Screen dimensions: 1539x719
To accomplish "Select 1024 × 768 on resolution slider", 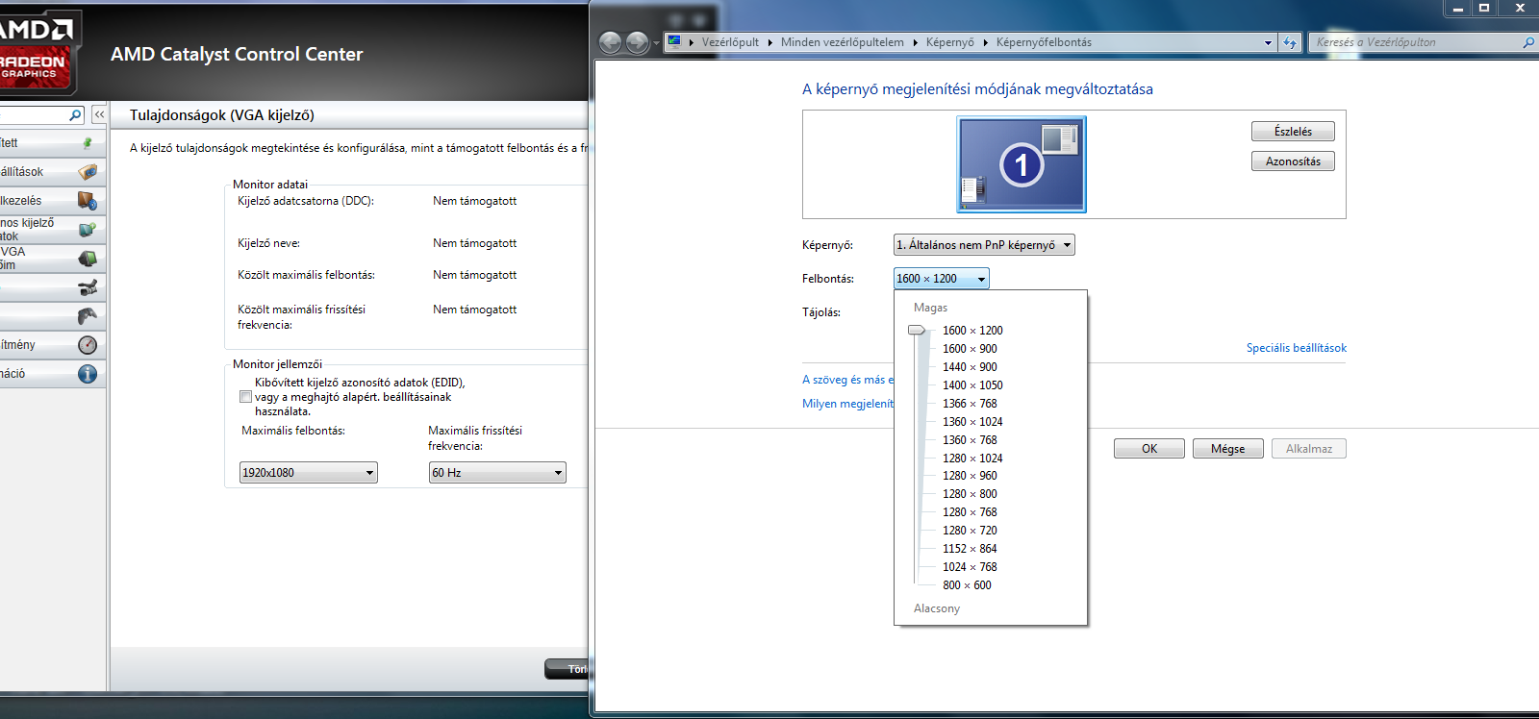I will 970,567.
